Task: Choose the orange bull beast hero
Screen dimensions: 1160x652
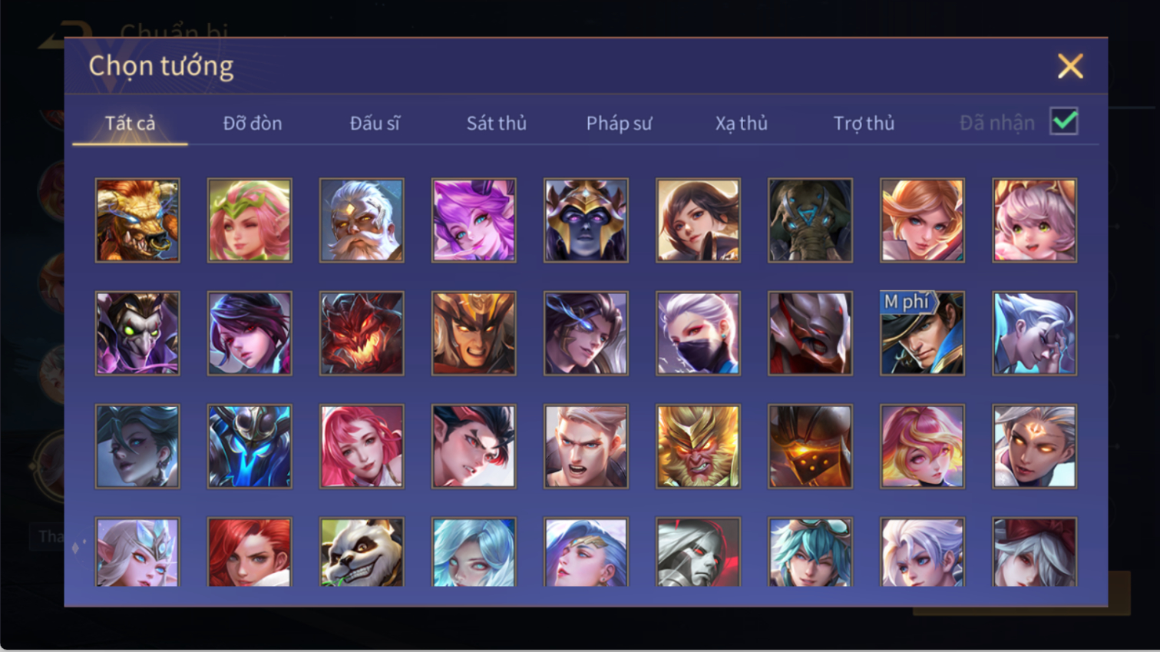Action: (137, 220)
